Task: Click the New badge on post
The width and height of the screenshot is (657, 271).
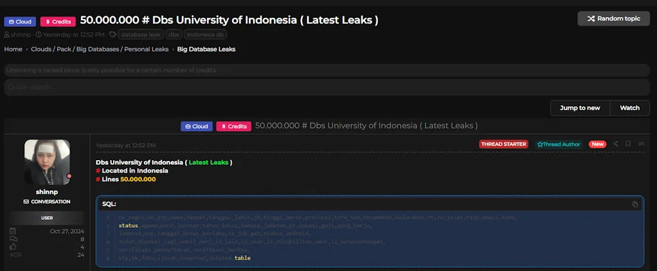Action: point(597,144)
